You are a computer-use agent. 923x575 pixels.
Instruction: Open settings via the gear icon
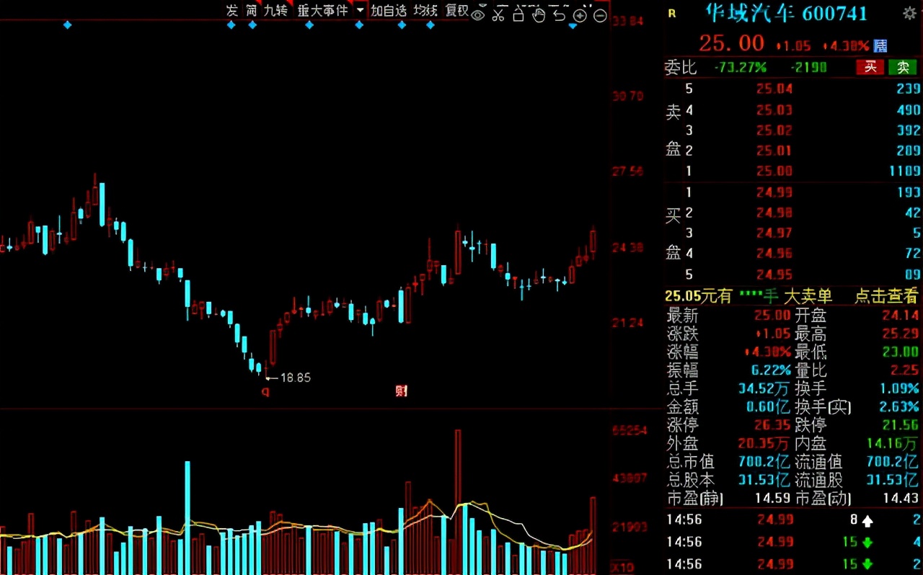pos(910,13)
